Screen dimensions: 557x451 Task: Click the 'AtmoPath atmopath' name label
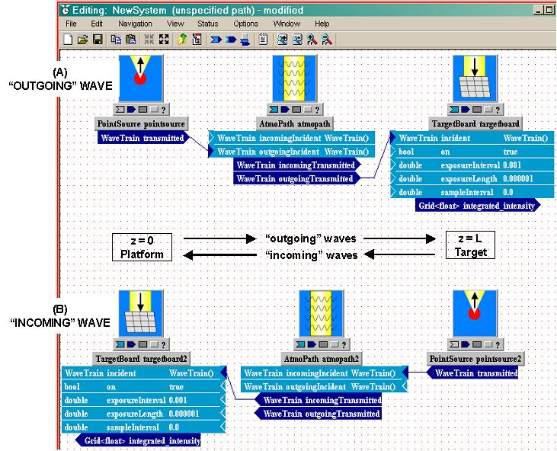click(294, 124)
